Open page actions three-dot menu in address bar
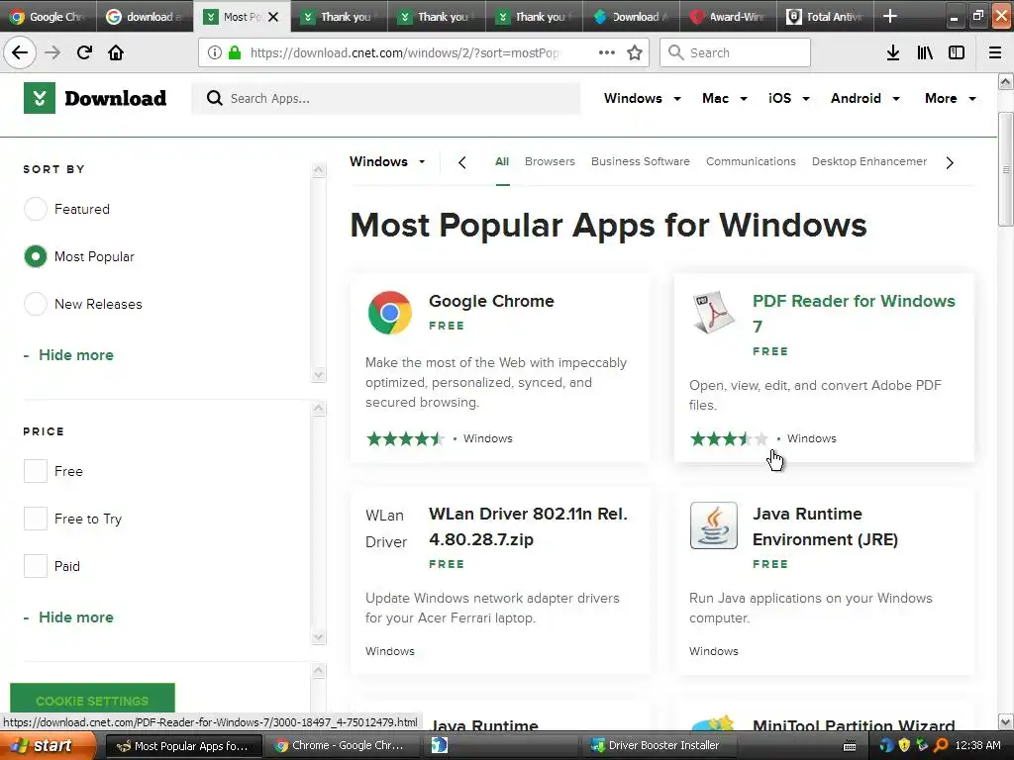Image resolution: width=1014 pixels, height=760 pixels. (607, 52)
